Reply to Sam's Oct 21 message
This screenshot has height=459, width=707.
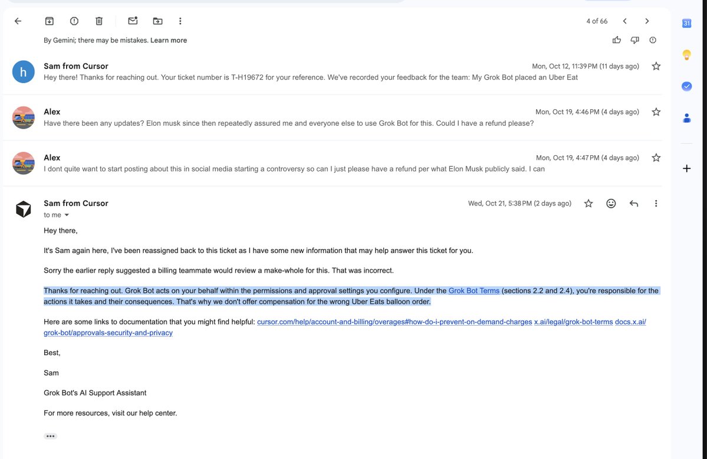point(633,204)
